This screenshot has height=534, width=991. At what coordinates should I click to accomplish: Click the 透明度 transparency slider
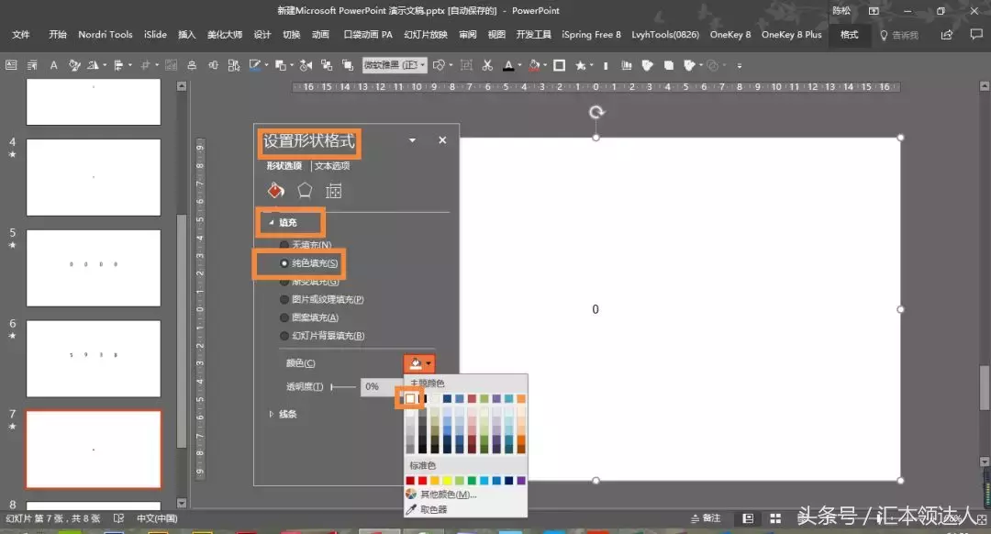[x=343, y=387]
